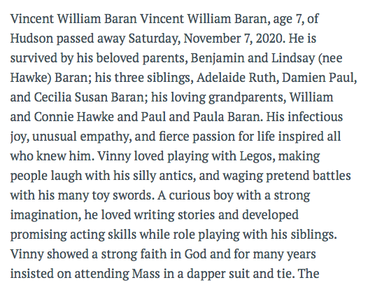Viewport: 368px width, 285px height.
Task: Click the word "infectious" in the text
Action: tap(316, 117)
